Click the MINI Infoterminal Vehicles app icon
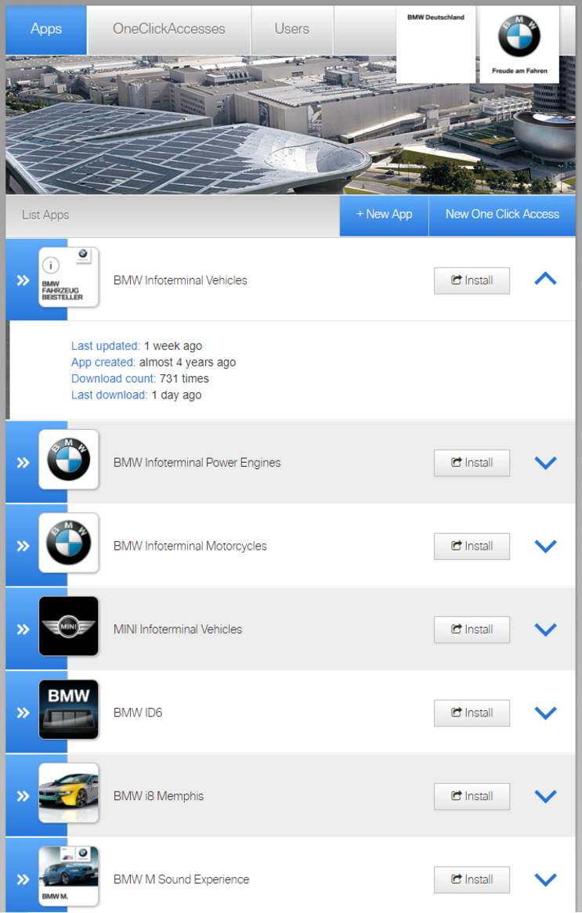Image resolution: width=582 pixels, height=913 pixels. click(x=69, y=626)
